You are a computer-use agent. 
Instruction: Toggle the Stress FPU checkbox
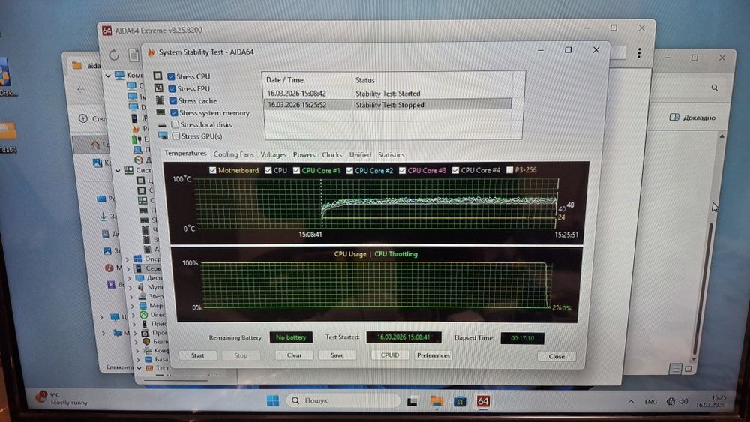(172, 88)
